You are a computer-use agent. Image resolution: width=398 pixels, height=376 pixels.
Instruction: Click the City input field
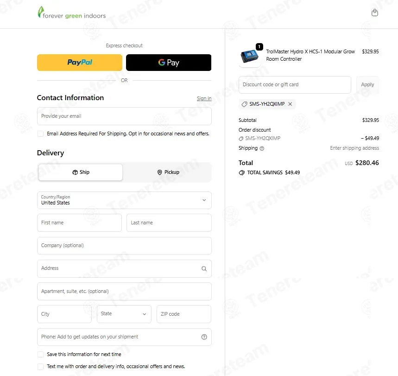pyautogui.click(x=64, y=314)
